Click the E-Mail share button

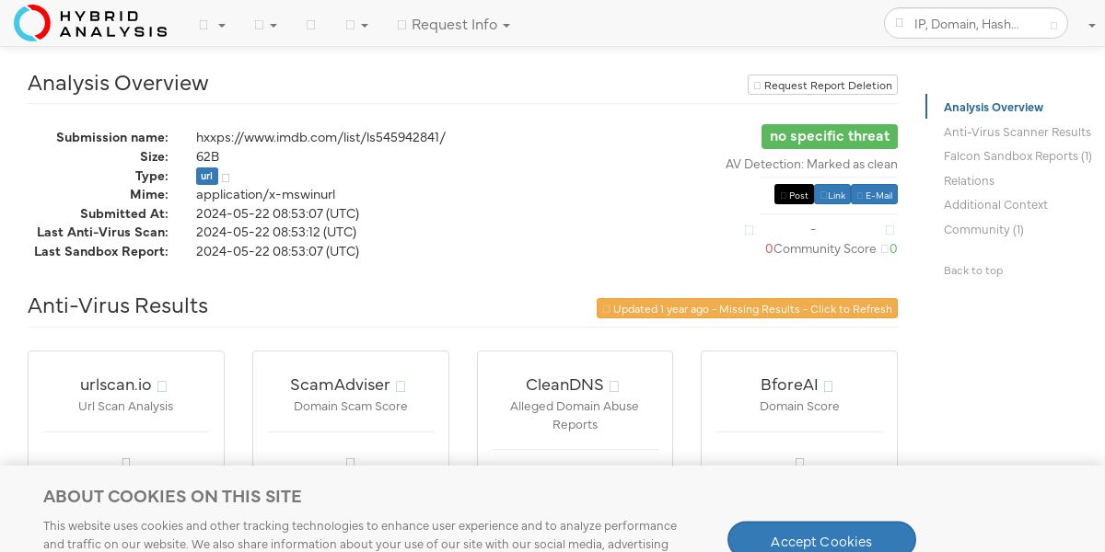click(874, 195)
